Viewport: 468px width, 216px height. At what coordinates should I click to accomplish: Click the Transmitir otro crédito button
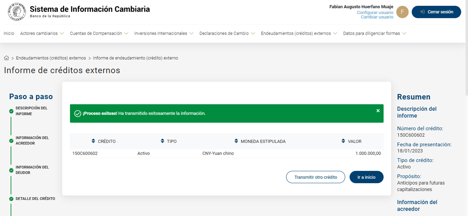(315, 177)
